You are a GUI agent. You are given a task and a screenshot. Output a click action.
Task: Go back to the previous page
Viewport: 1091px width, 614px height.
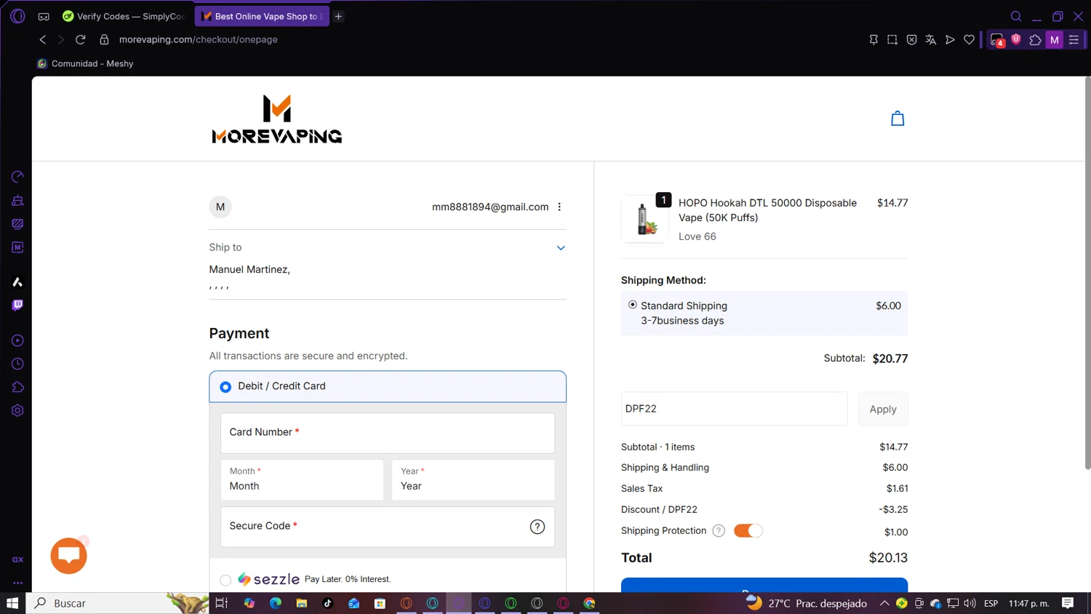[42, 39]
